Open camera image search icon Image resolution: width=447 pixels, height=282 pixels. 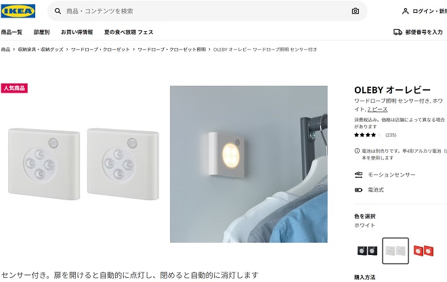(355, 11)
